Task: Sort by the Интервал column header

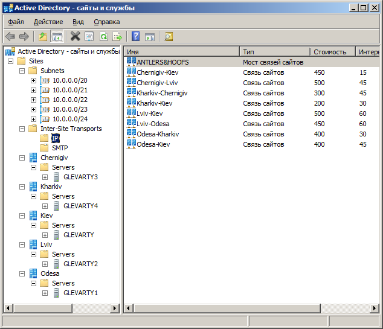Action: (368, 52)
